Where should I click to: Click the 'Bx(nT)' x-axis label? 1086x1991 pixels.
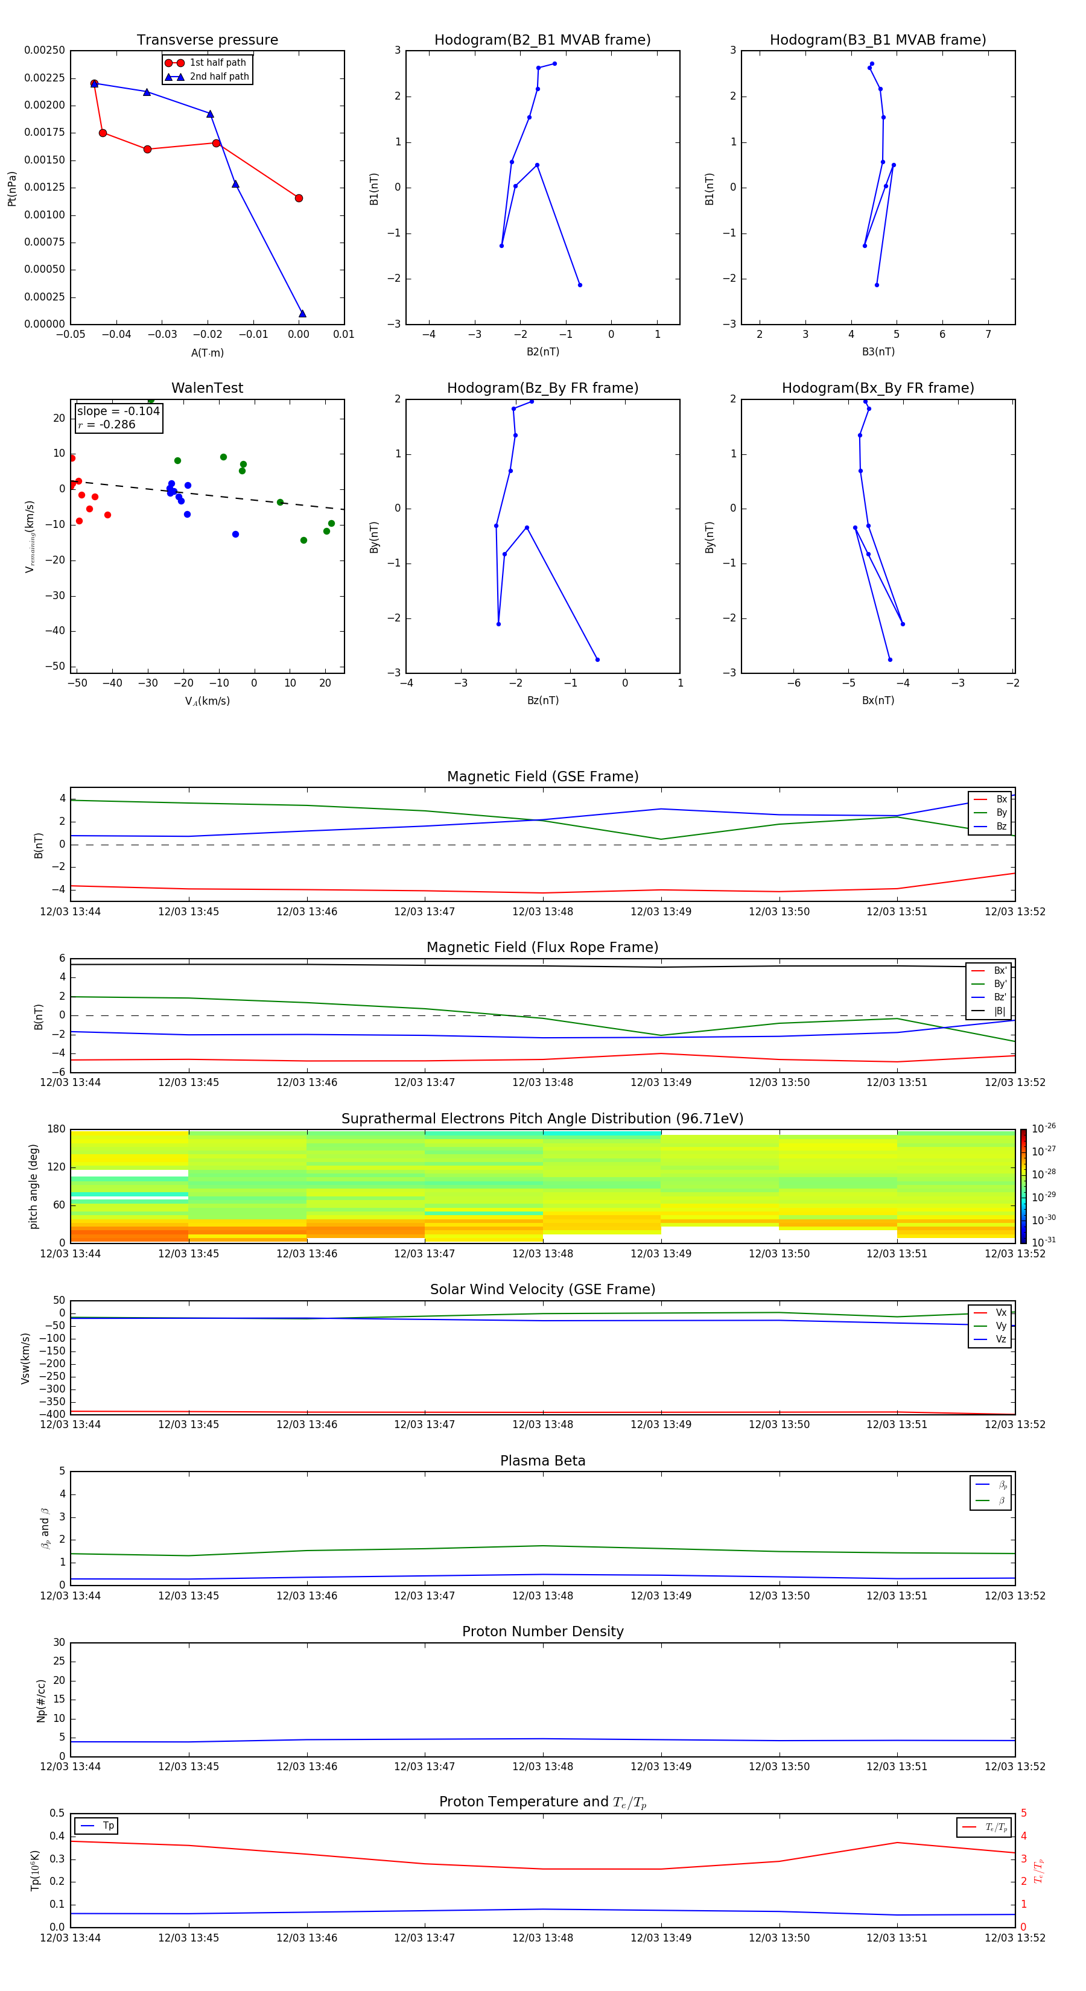tap(878, 700)
